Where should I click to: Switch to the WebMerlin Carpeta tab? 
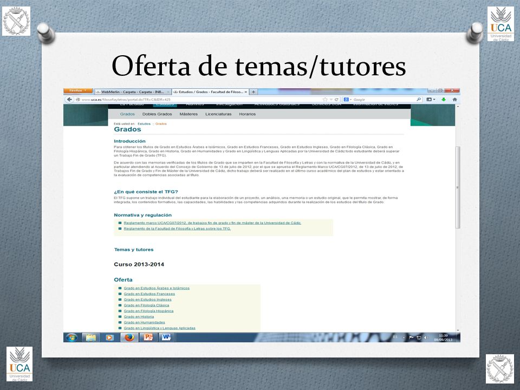pyautogui.click(x=132, y=92)
